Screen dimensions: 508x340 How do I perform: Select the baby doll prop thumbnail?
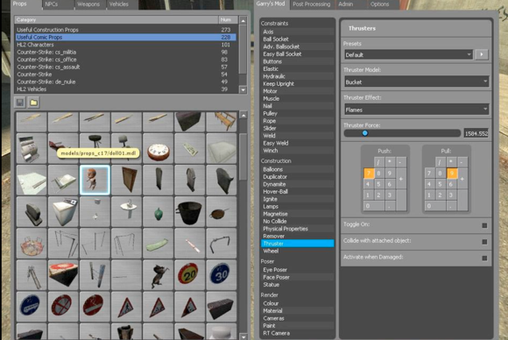95,180
